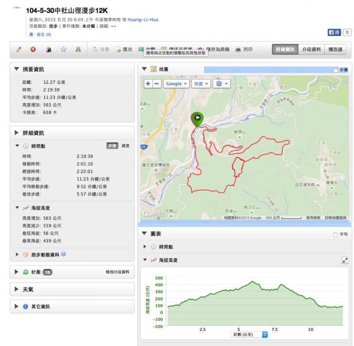Image resolution: width=354 pixels, height=346 pixels.
Task: Switch to the 播放器 player tab
Action: (x=335, y=49)
